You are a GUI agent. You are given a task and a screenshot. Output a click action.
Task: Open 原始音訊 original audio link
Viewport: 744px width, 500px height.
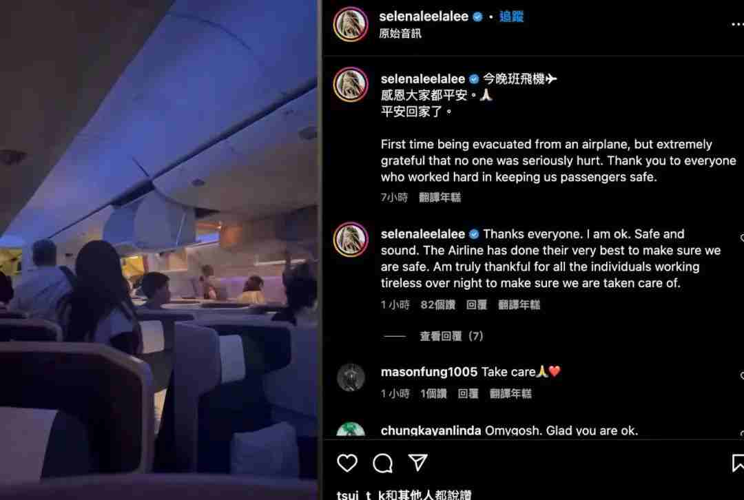[400, 34]
